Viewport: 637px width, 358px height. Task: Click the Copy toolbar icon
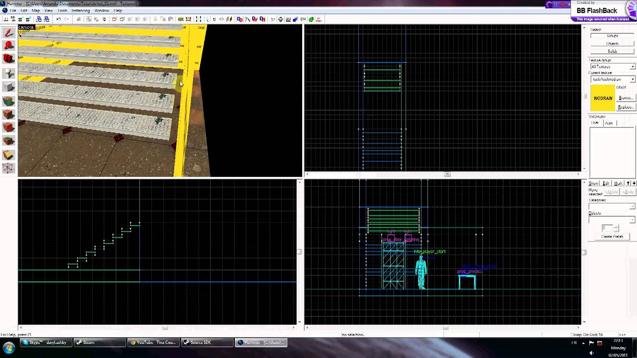(x=162, y=19)
